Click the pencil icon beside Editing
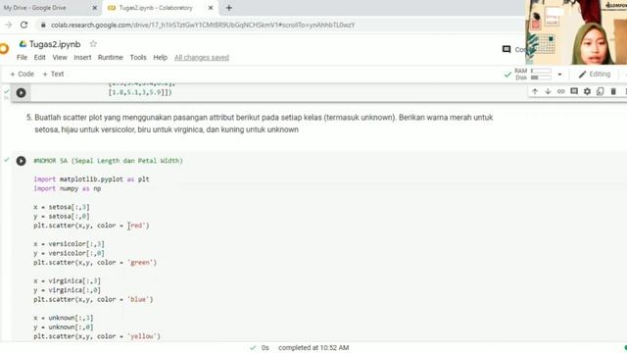627x353 pixels. (x=582, y=75)
